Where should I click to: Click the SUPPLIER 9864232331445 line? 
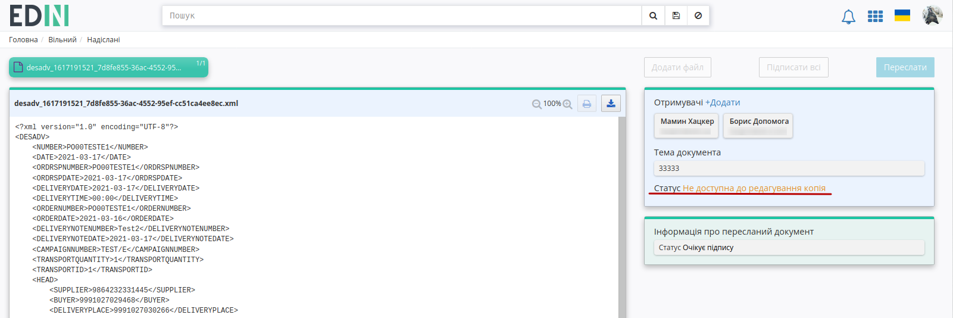(x=122, y=290)
